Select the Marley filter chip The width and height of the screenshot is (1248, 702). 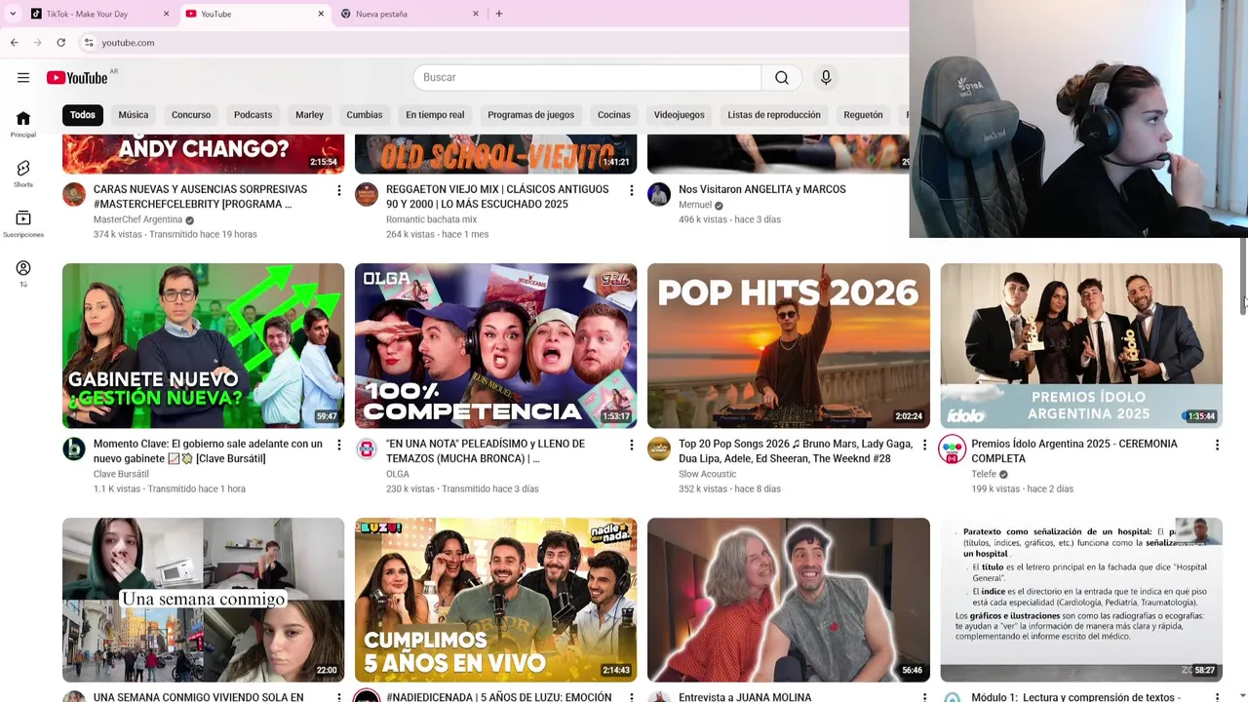coord(309,115)
